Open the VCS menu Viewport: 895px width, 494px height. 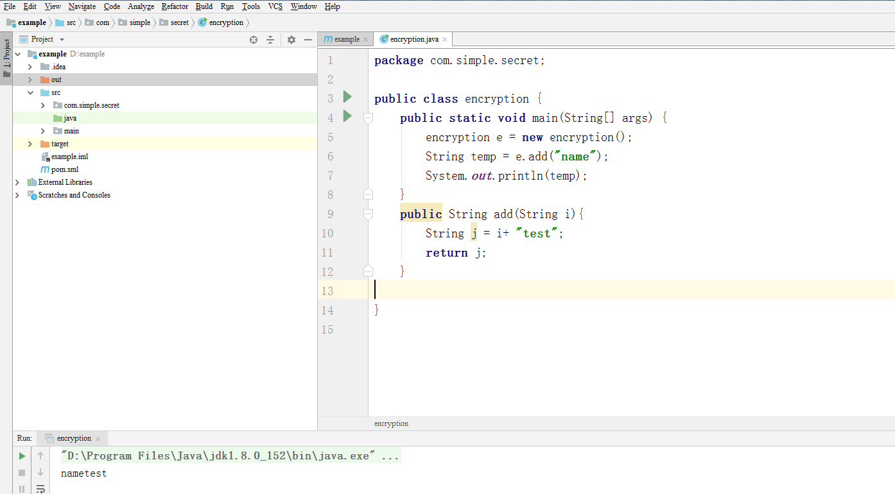(275, 6)
